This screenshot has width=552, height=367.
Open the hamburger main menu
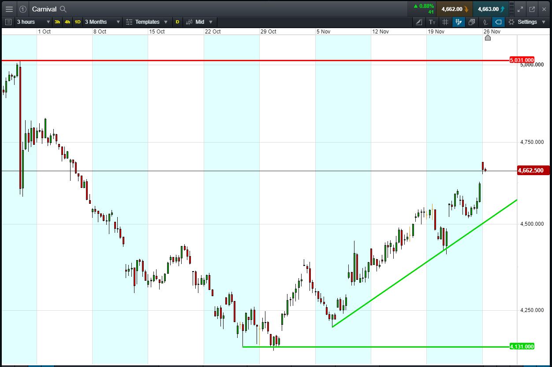click(x=9, y=9)
